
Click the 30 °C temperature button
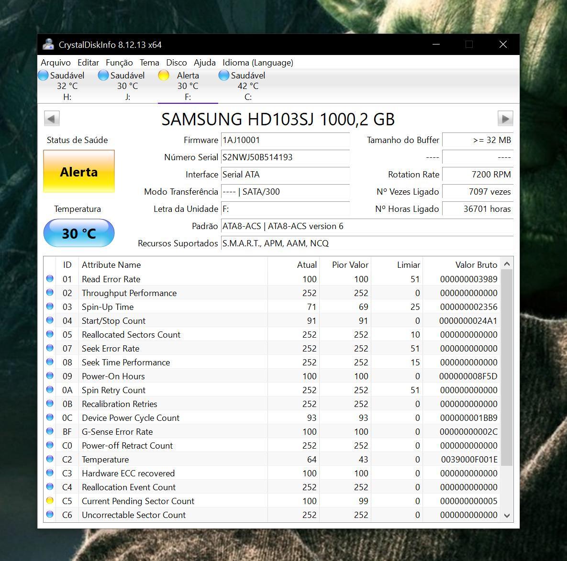pos(79,233)
